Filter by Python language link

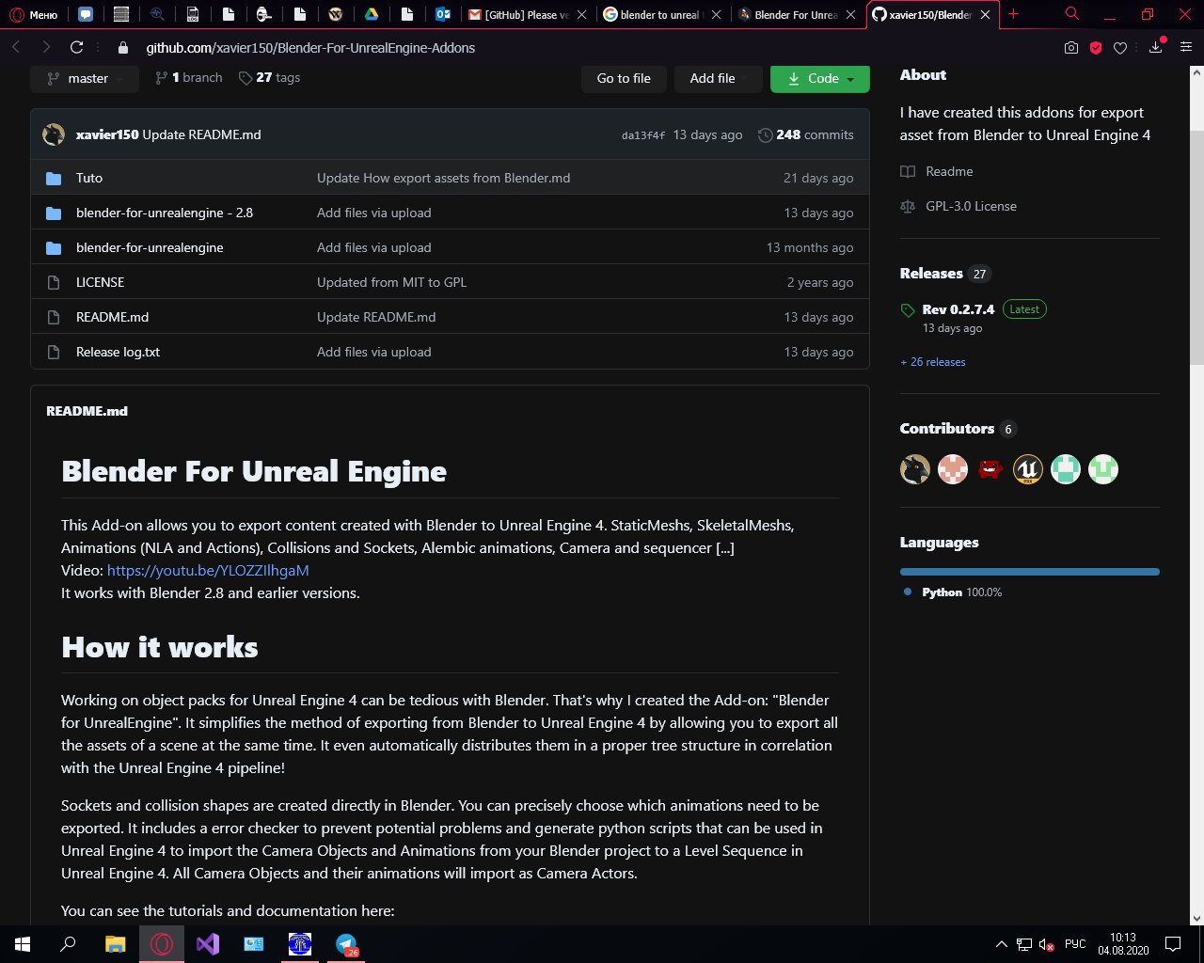[x=952, y=592]
